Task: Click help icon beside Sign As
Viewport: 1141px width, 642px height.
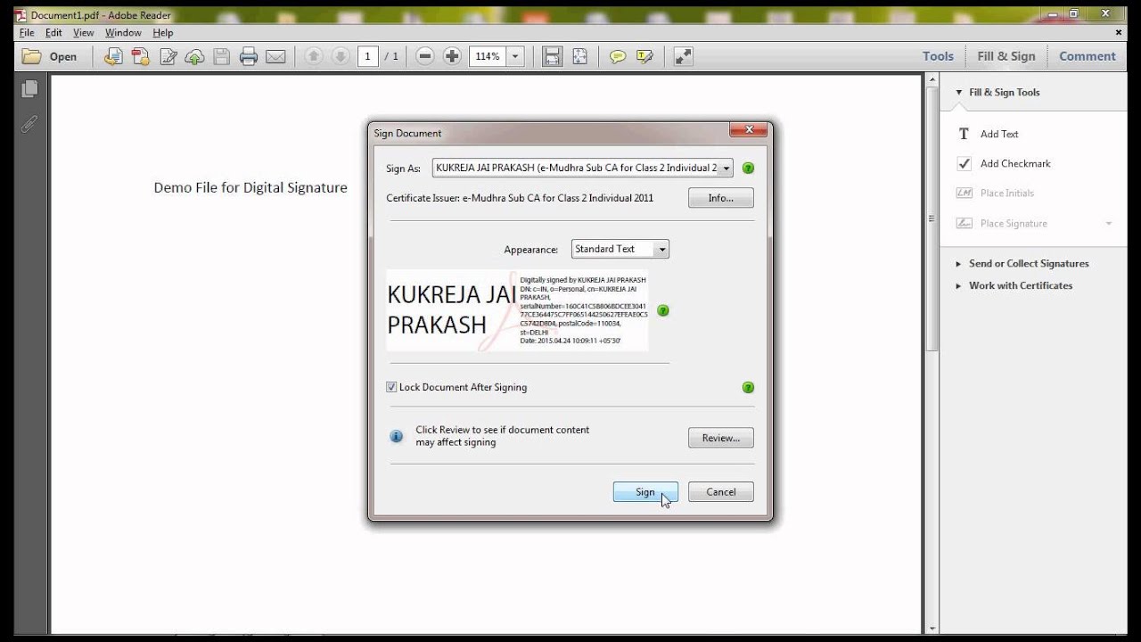Action: (748, 168)
